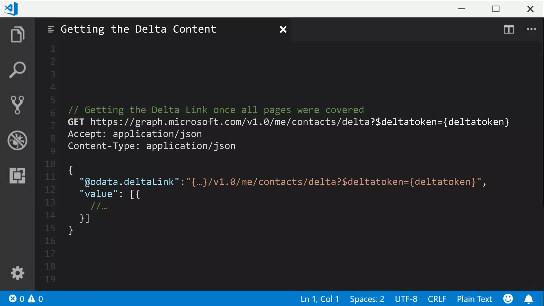This screenshot has height=306, width=544.
Task: Click the Accept: application/json line
Action: [x=135, y=134]
